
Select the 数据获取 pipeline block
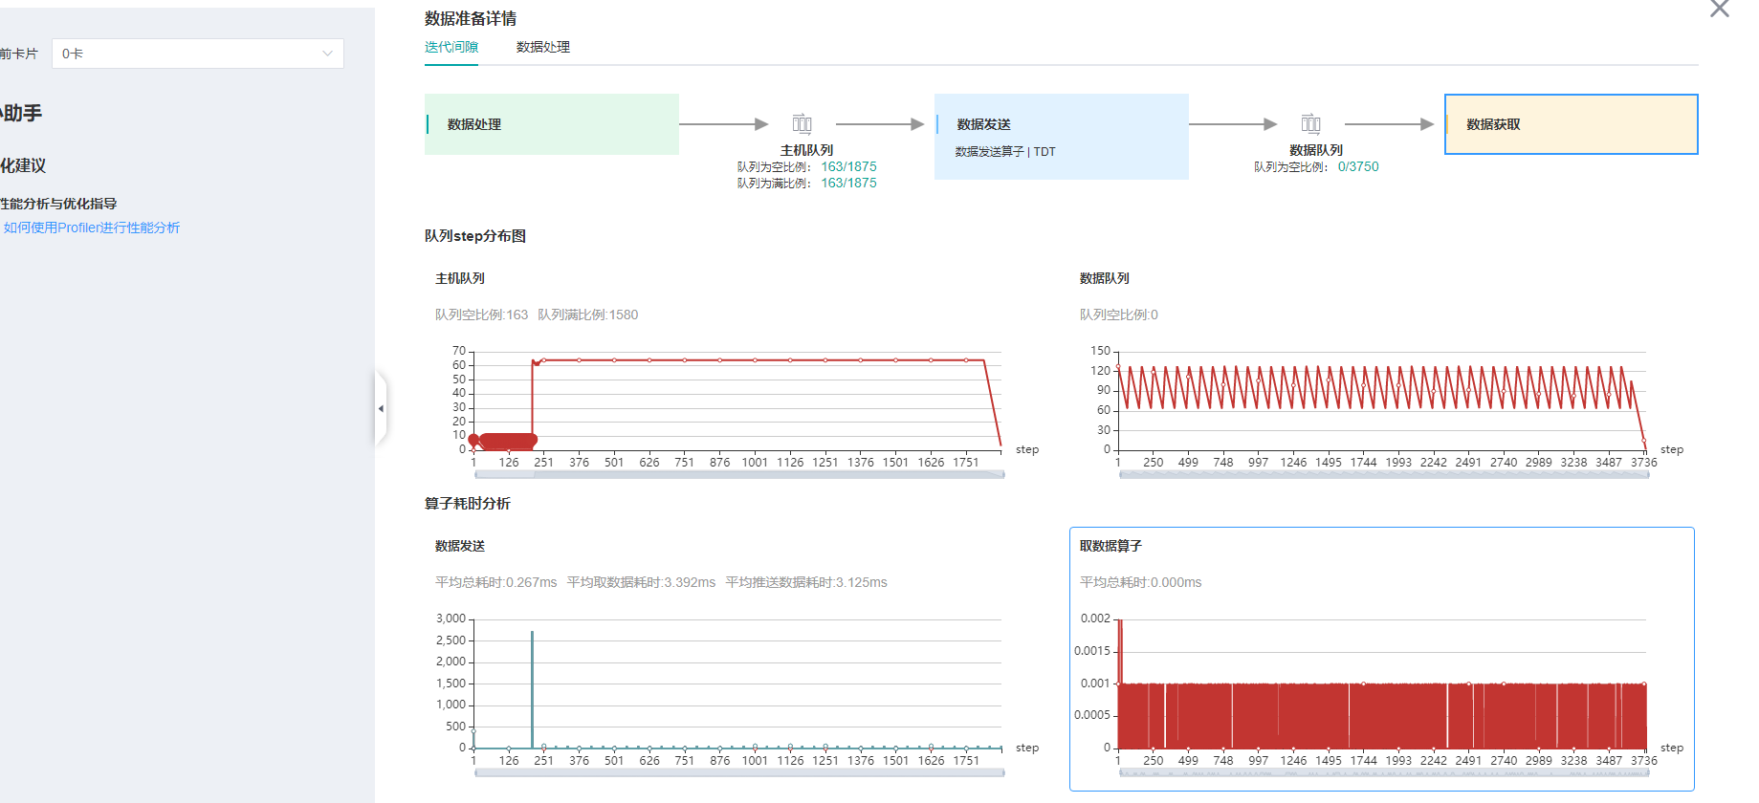[x=1572, y=124]
